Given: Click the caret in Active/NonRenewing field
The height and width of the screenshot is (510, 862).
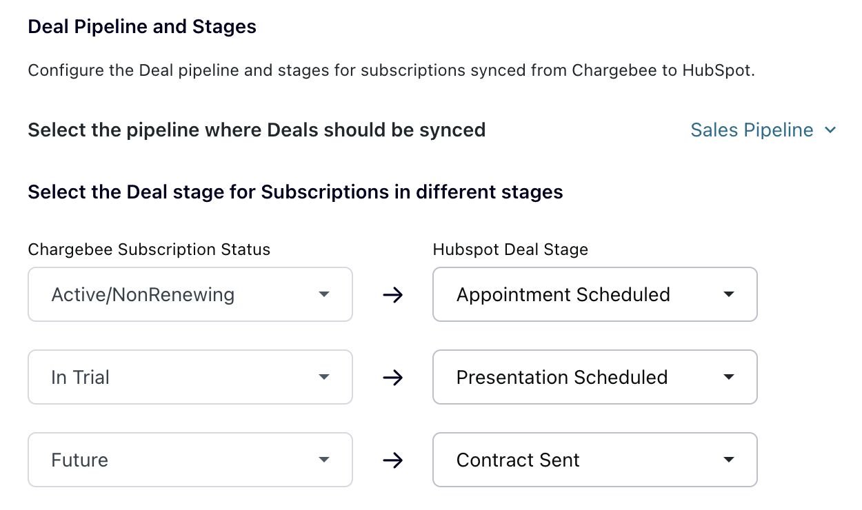Looking at the screenshot, I should coord(324,295).
